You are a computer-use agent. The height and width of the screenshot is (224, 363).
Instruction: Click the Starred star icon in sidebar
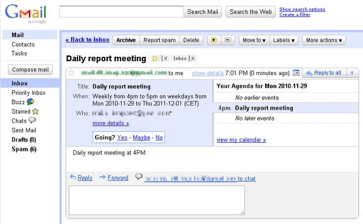[x=36, y=111]
